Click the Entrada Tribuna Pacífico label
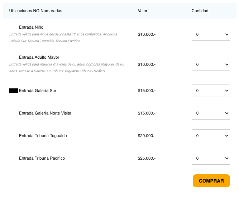The width and height of the screenshot is (239, 199). click(x=42, y=158)
